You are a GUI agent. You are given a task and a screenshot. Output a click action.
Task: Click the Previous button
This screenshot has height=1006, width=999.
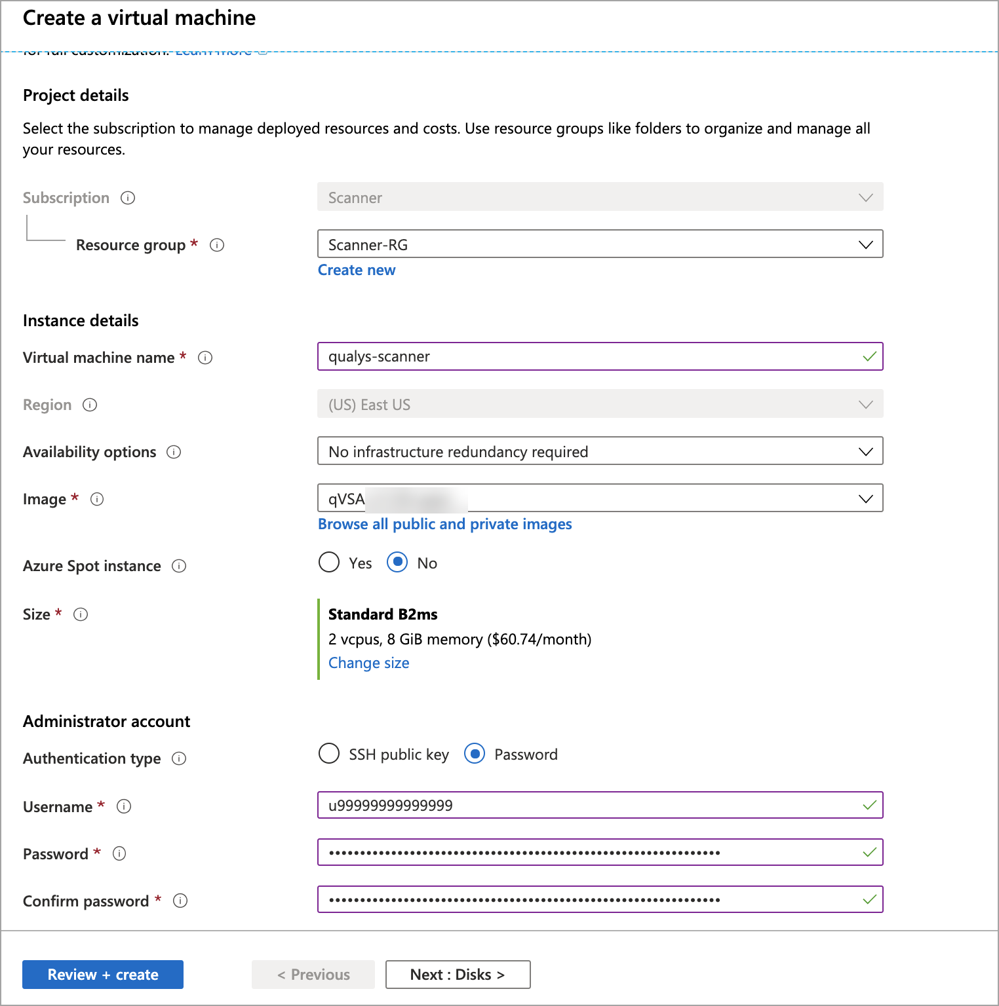pyautogui.click(x=313, y=974)
